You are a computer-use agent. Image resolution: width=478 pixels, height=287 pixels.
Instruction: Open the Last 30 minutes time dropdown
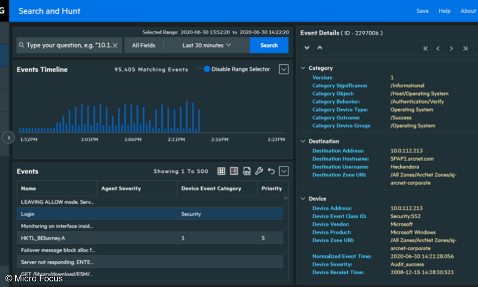tap(206, 45)
